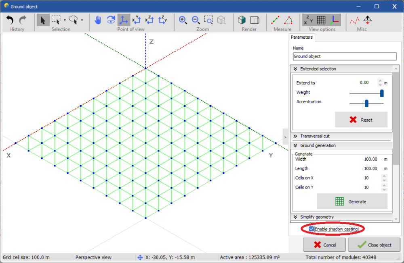Toggle the grid display view option
The width and height of the screenshot is (404, 263).
click(x=321, y=20)
